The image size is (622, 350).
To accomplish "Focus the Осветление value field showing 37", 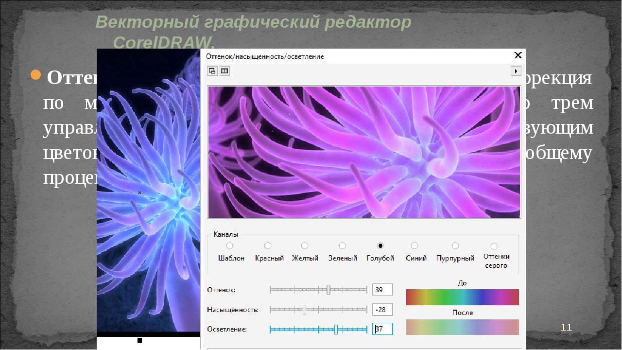I will click(x=382, y=329).
